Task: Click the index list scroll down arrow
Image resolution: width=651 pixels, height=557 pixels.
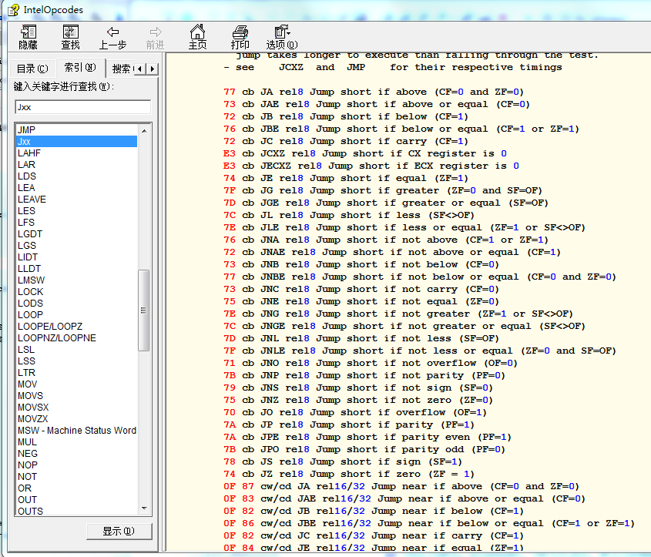Action: coord(144,508)
